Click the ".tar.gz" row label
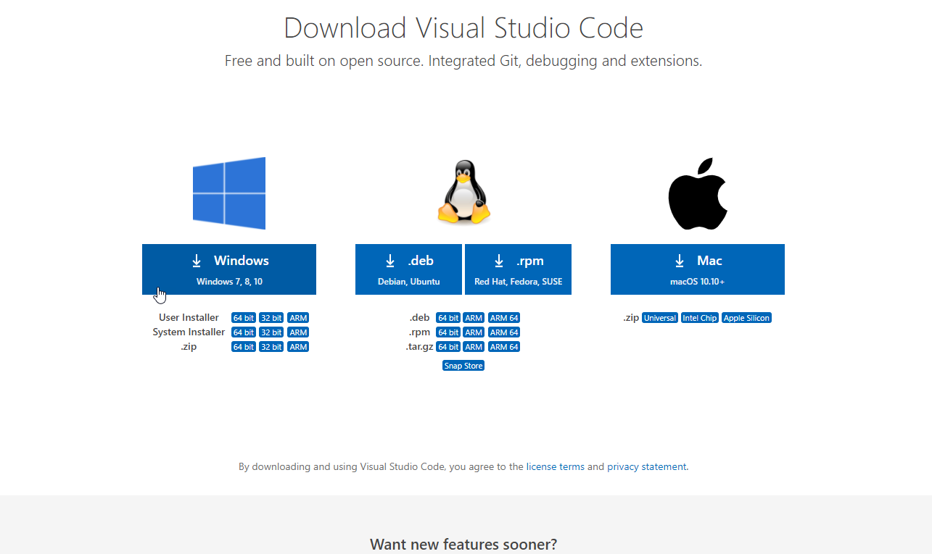Screen dimensions: 932x554 pos(418,347)
